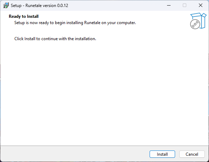Click the 'Setup is now ready' sentence
The width and height of the screenshot is (209, 162).
click(75, 23)
